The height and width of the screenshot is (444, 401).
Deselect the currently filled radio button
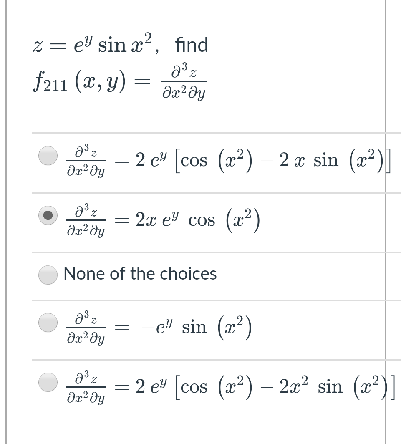48,215
